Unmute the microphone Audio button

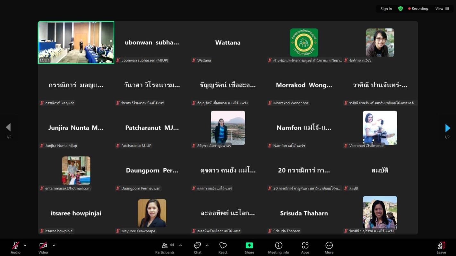point(15,246)
